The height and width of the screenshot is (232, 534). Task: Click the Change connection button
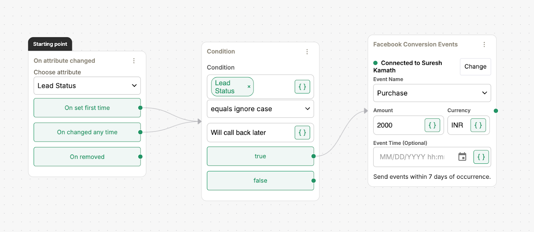click(x=475, y=67)
